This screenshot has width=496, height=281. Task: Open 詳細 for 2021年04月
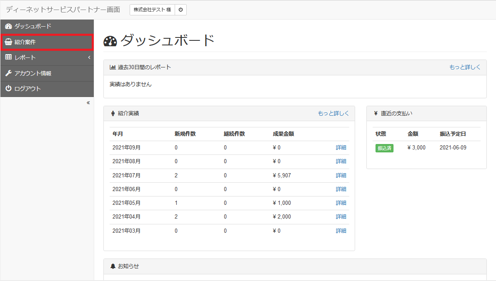pos(341,216)
